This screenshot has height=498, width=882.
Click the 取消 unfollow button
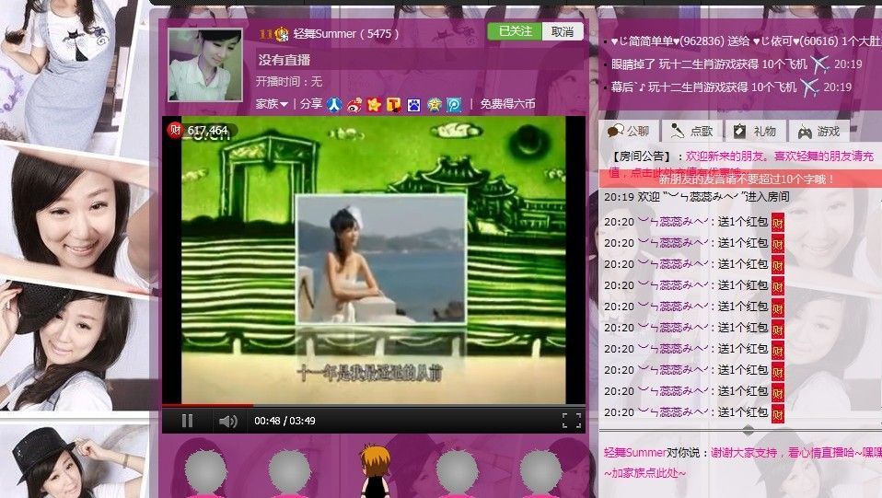click(x=563, y=31)
